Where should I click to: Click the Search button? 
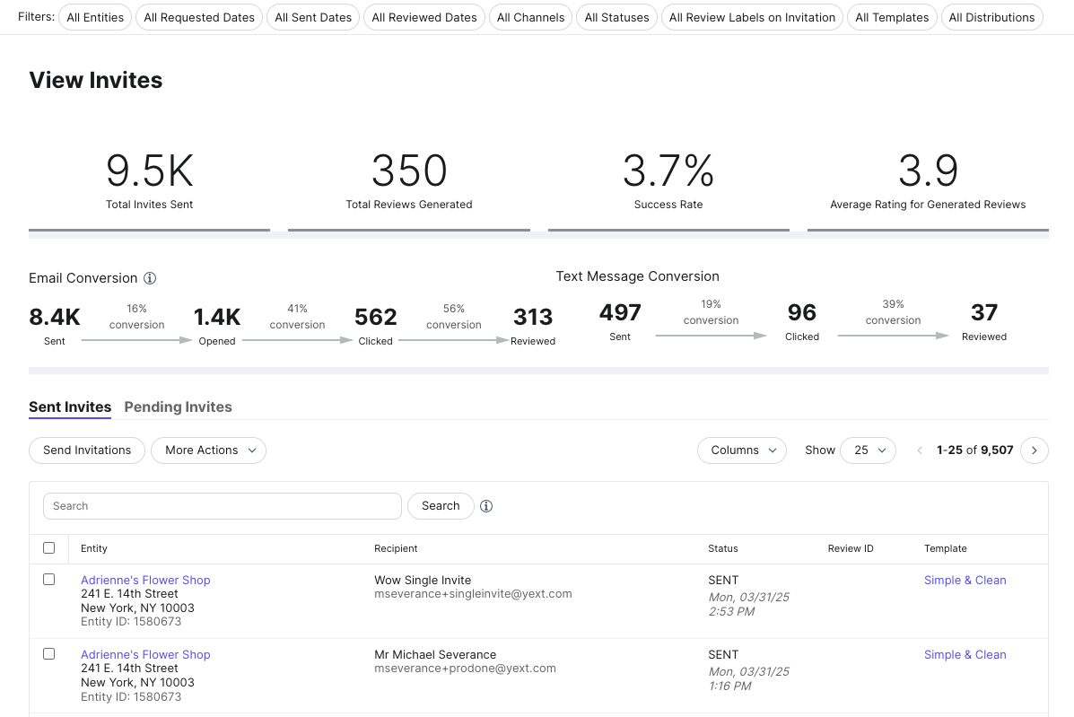coord(441,506)
